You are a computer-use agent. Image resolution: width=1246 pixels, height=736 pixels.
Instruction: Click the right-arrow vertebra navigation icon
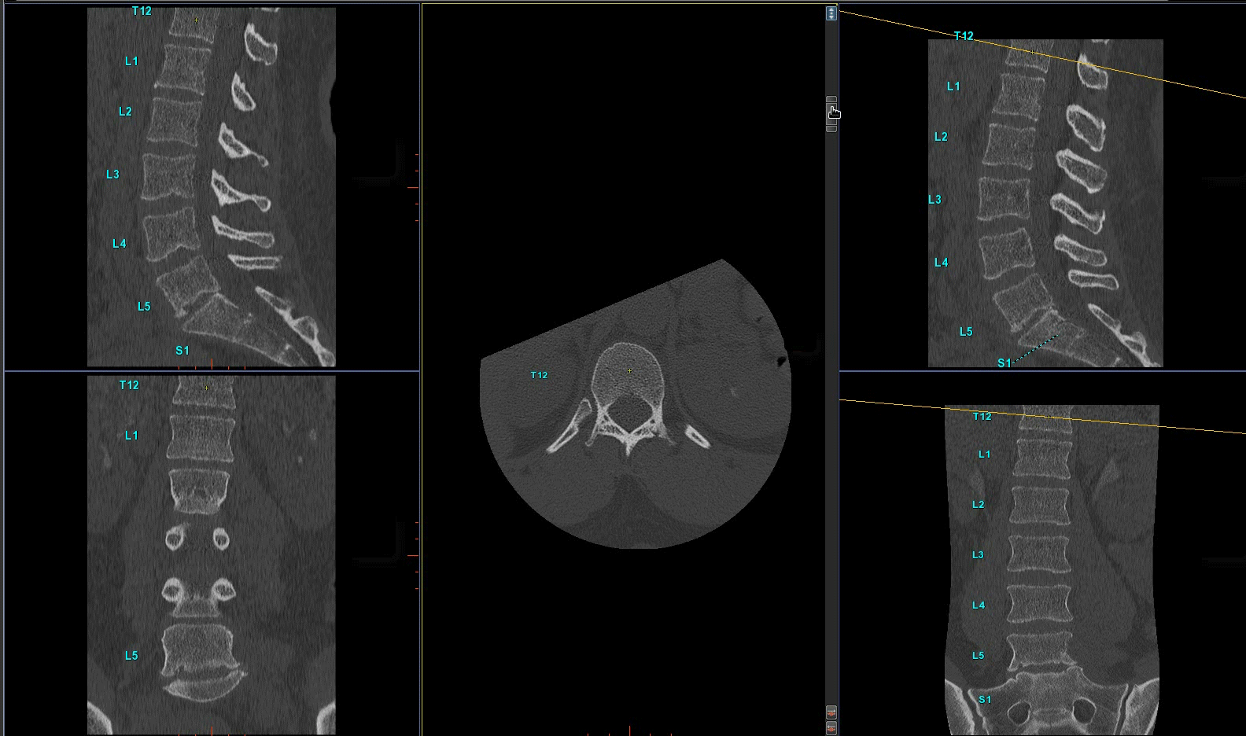pos(831,712)
